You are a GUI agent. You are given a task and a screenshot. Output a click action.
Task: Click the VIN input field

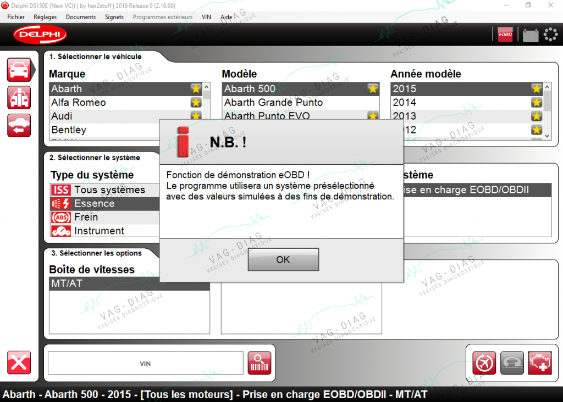pyautogui.click(x=145, y=363)
